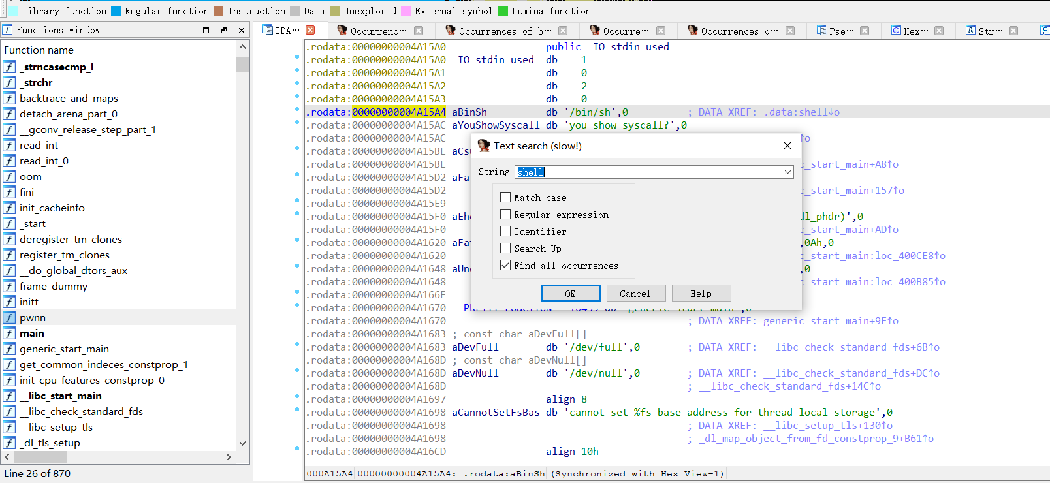Click the icon next to init_cacheinfo

click(9, 208)
